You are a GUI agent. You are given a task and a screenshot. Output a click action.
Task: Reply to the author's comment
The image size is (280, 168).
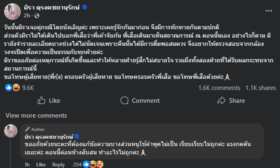pos(58,165)
